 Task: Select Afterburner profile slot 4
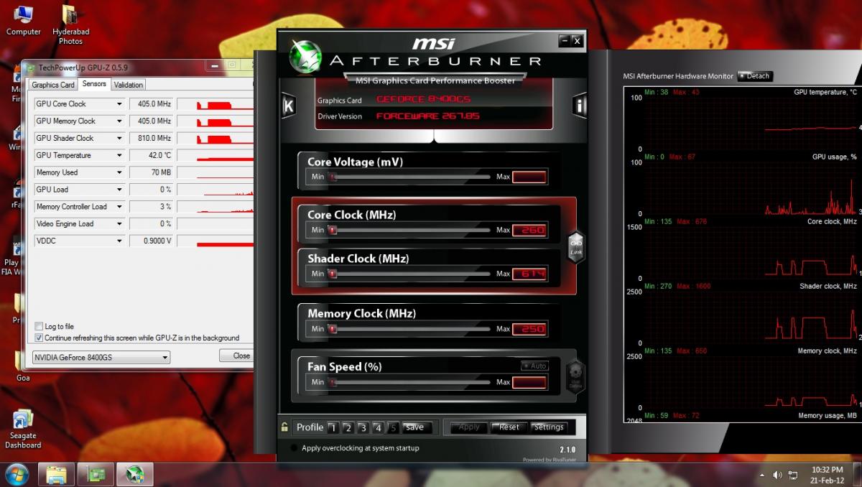coord(378,427)
